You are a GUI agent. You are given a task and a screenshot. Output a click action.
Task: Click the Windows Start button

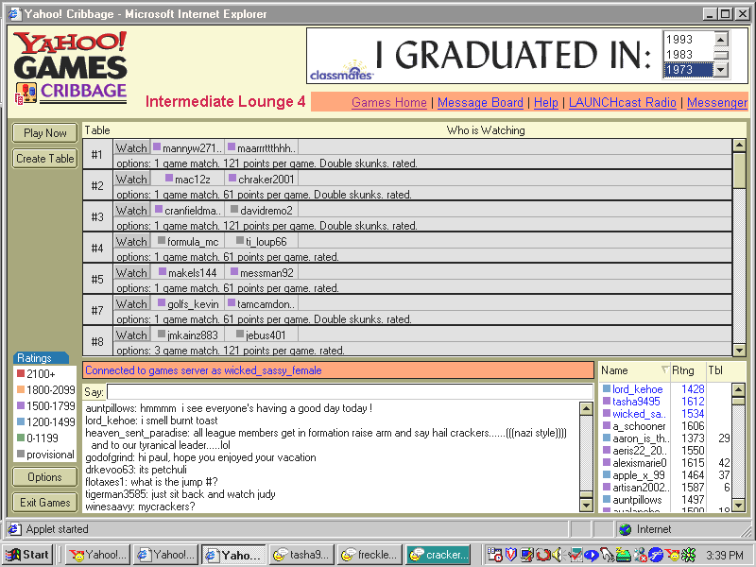(28, 555)
